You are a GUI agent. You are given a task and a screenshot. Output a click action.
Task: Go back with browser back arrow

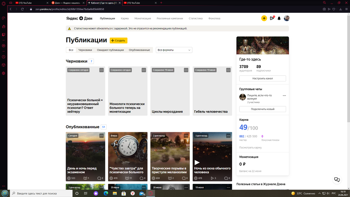(x=11, y=9)
